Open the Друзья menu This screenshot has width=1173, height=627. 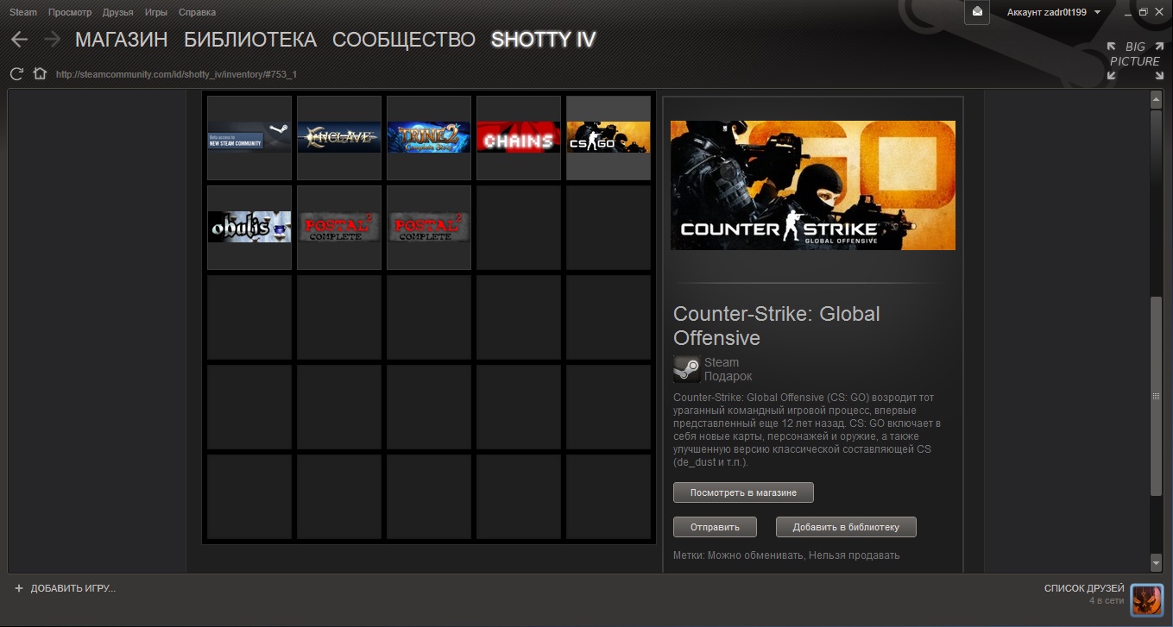click(117, 12)
